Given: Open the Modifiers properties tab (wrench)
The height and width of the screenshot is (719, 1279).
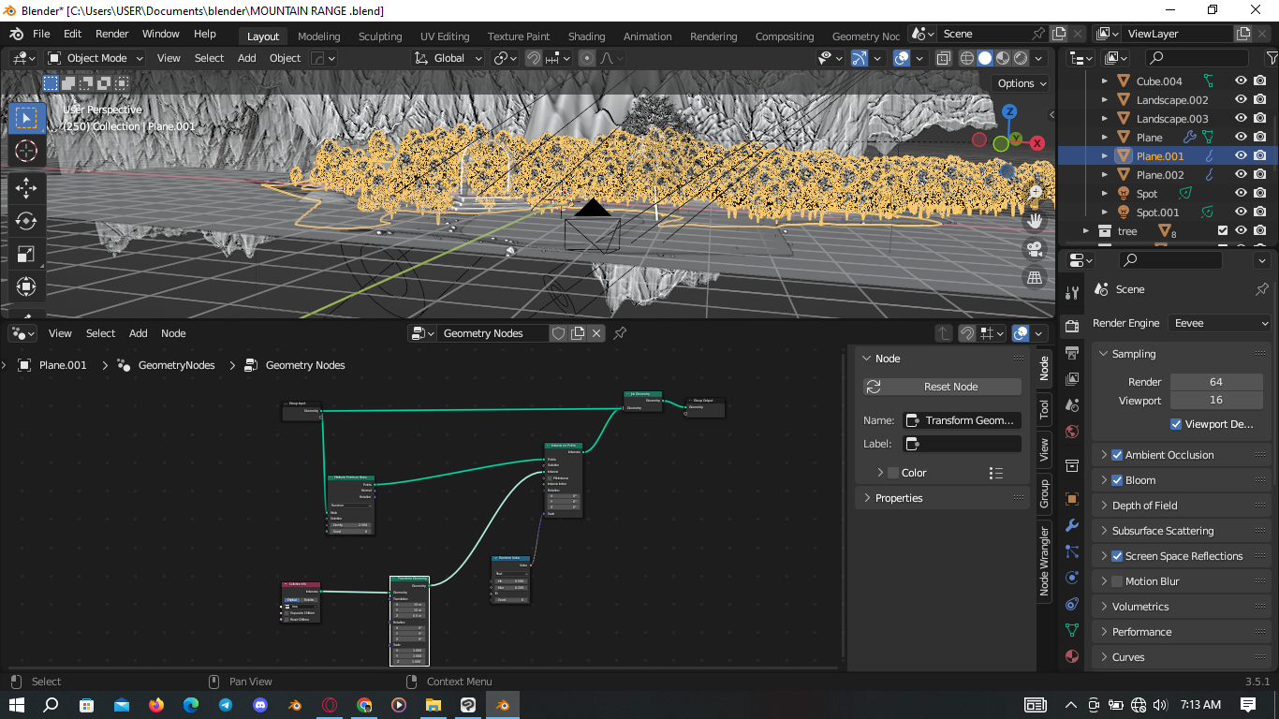Looking at the screenshot, I should point(1072,525).
